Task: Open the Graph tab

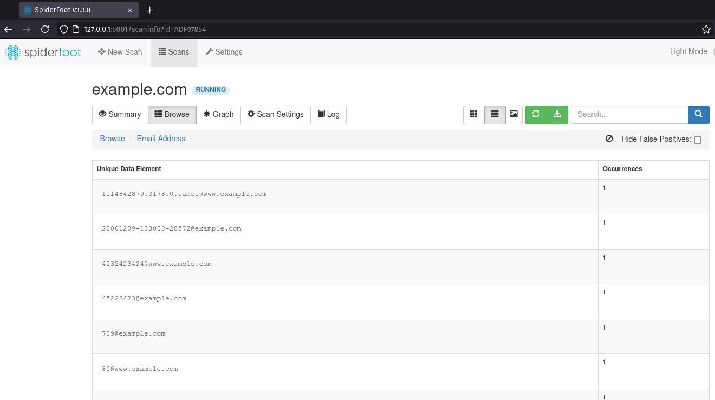Action: click(218, 115)
